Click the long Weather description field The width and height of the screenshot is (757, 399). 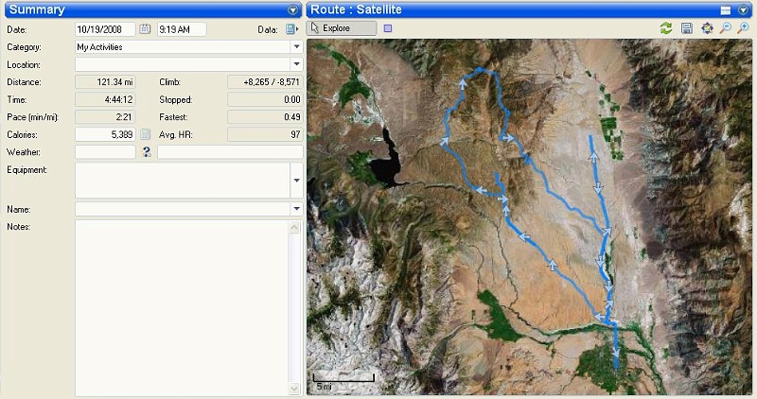click(230, 152)
